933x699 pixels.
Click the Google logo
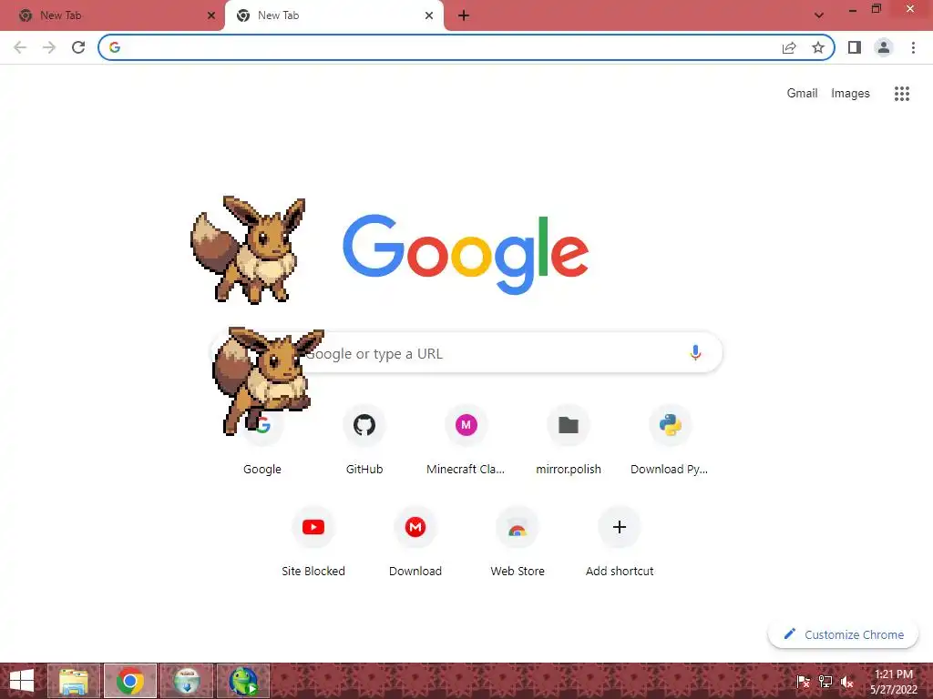(x=466, y=255)
